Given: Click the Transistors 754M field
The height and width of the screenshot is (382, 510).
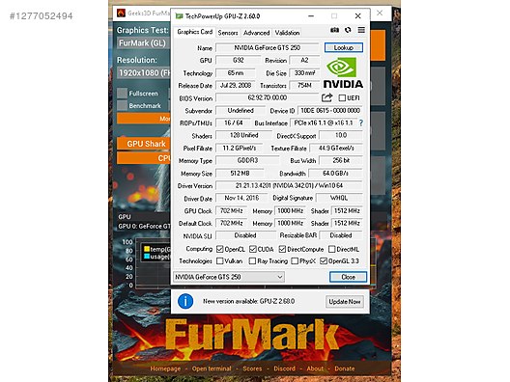Looking at the screenshot, I should 304,86.
